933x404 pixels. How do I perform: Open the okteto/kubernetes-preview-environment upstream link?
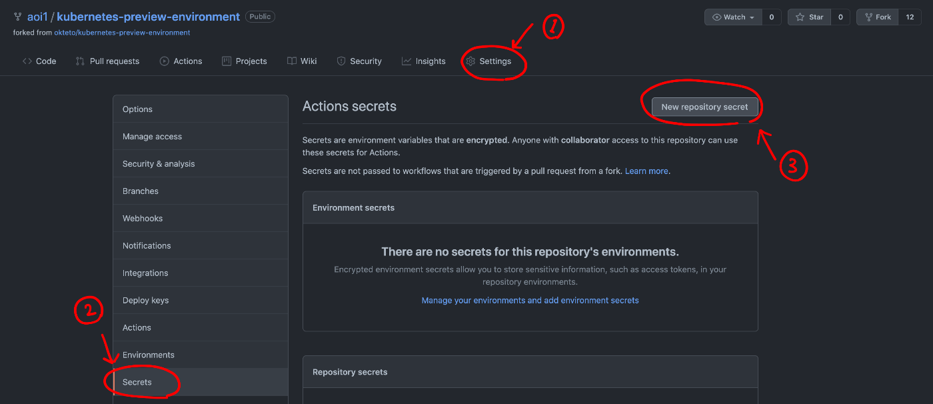pos(122,33)
